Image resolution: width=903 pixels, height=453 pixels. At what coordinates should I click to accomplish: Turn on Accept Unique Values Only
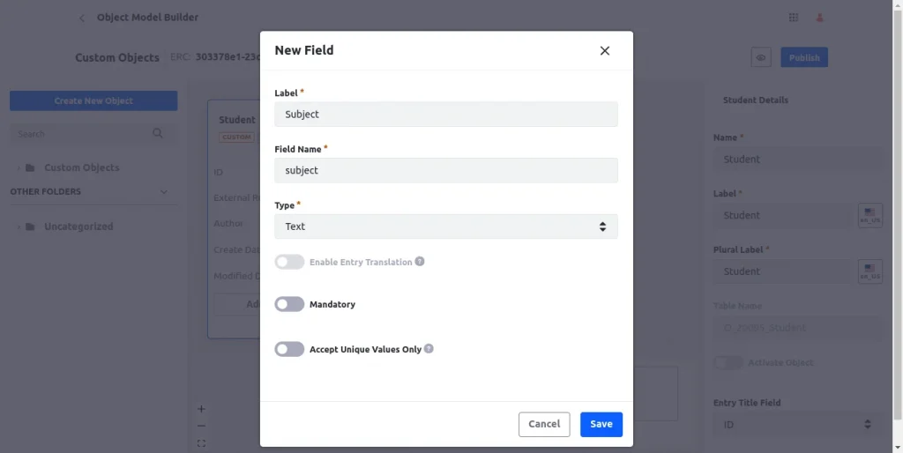(x=289, y=349)
